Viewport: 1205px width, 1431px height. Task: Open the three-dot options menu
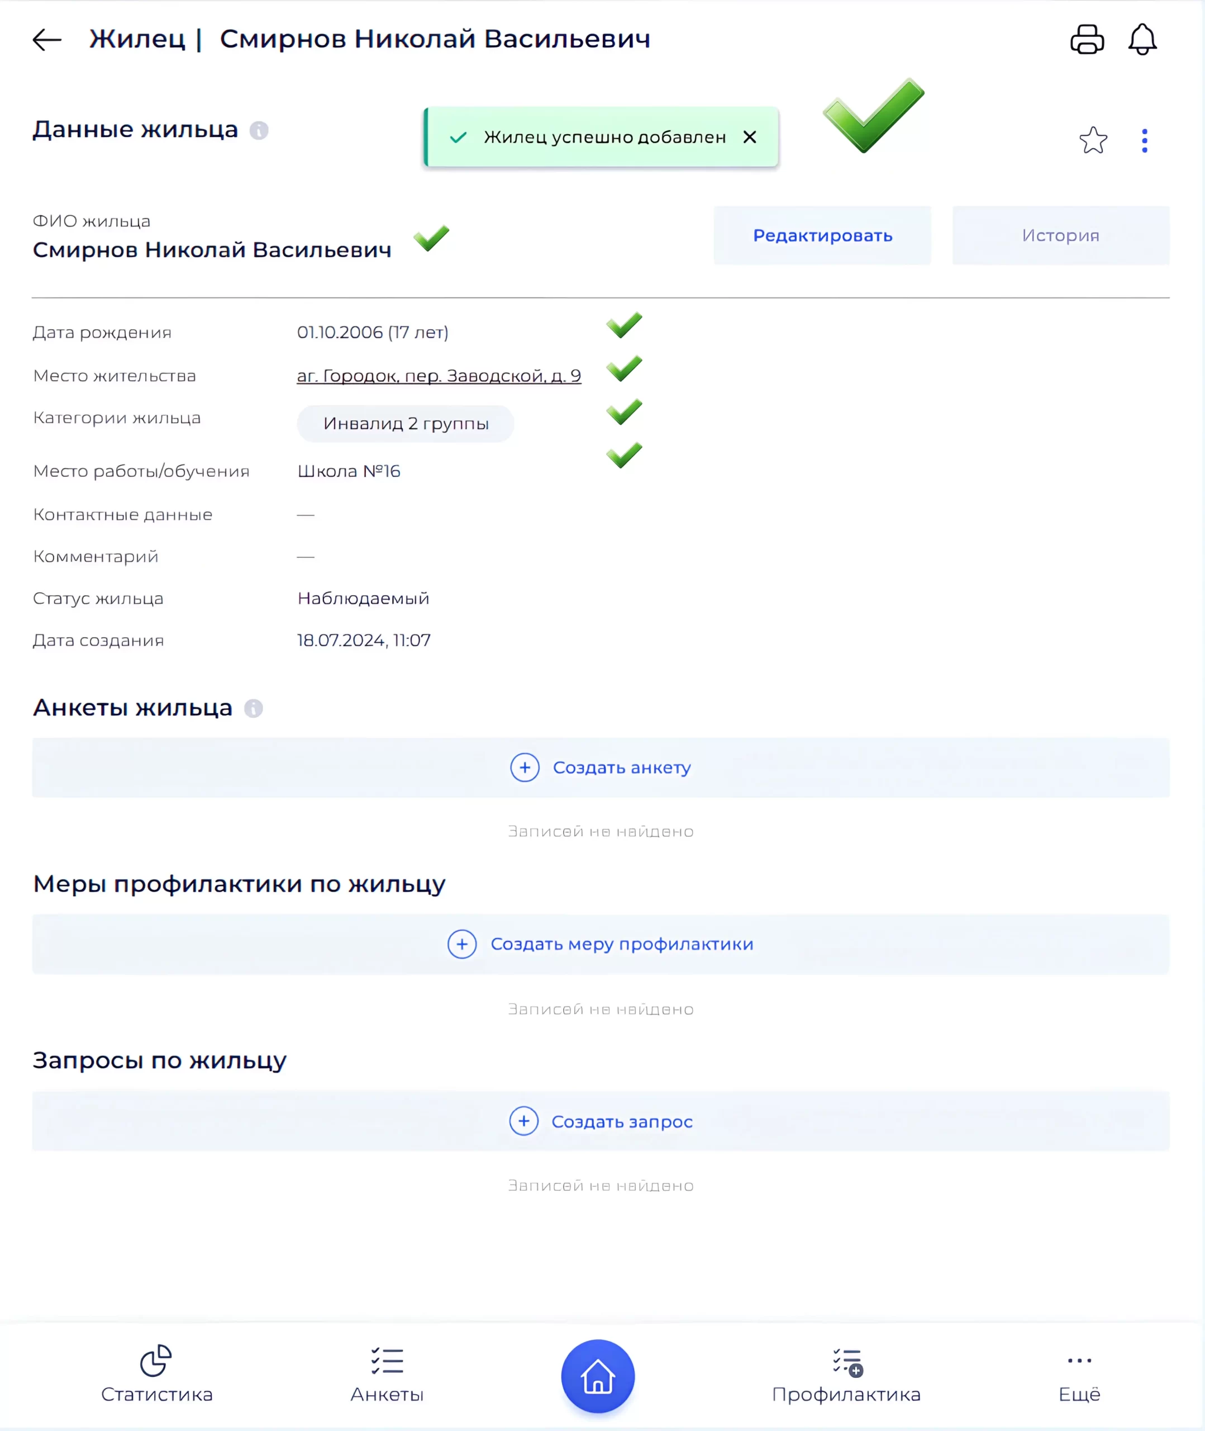click(x=1145, y=140)
